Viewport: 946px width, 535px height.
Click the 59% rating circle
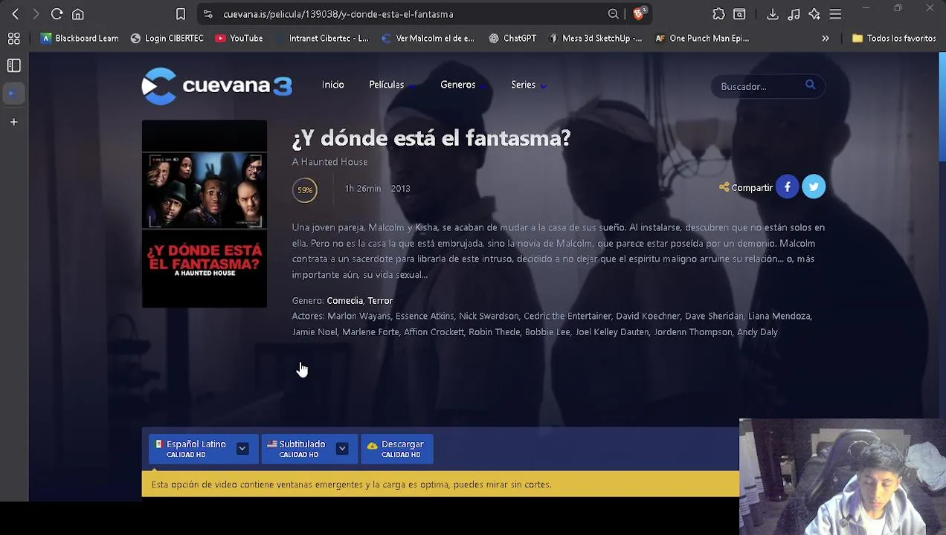coord(305,190)
